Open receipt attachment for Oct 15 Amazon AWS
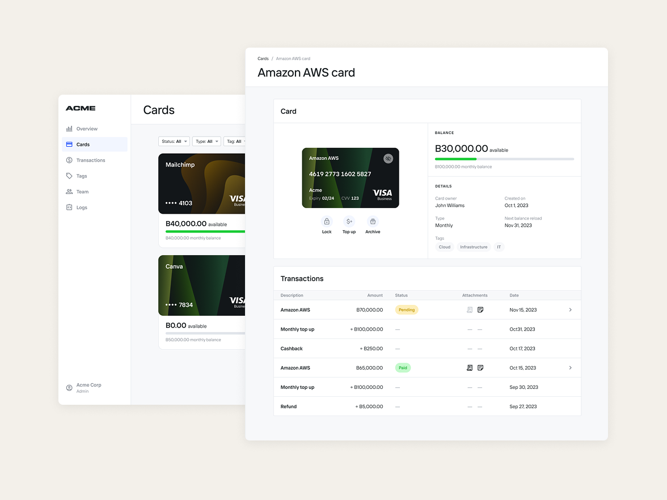 coord(470,368)
